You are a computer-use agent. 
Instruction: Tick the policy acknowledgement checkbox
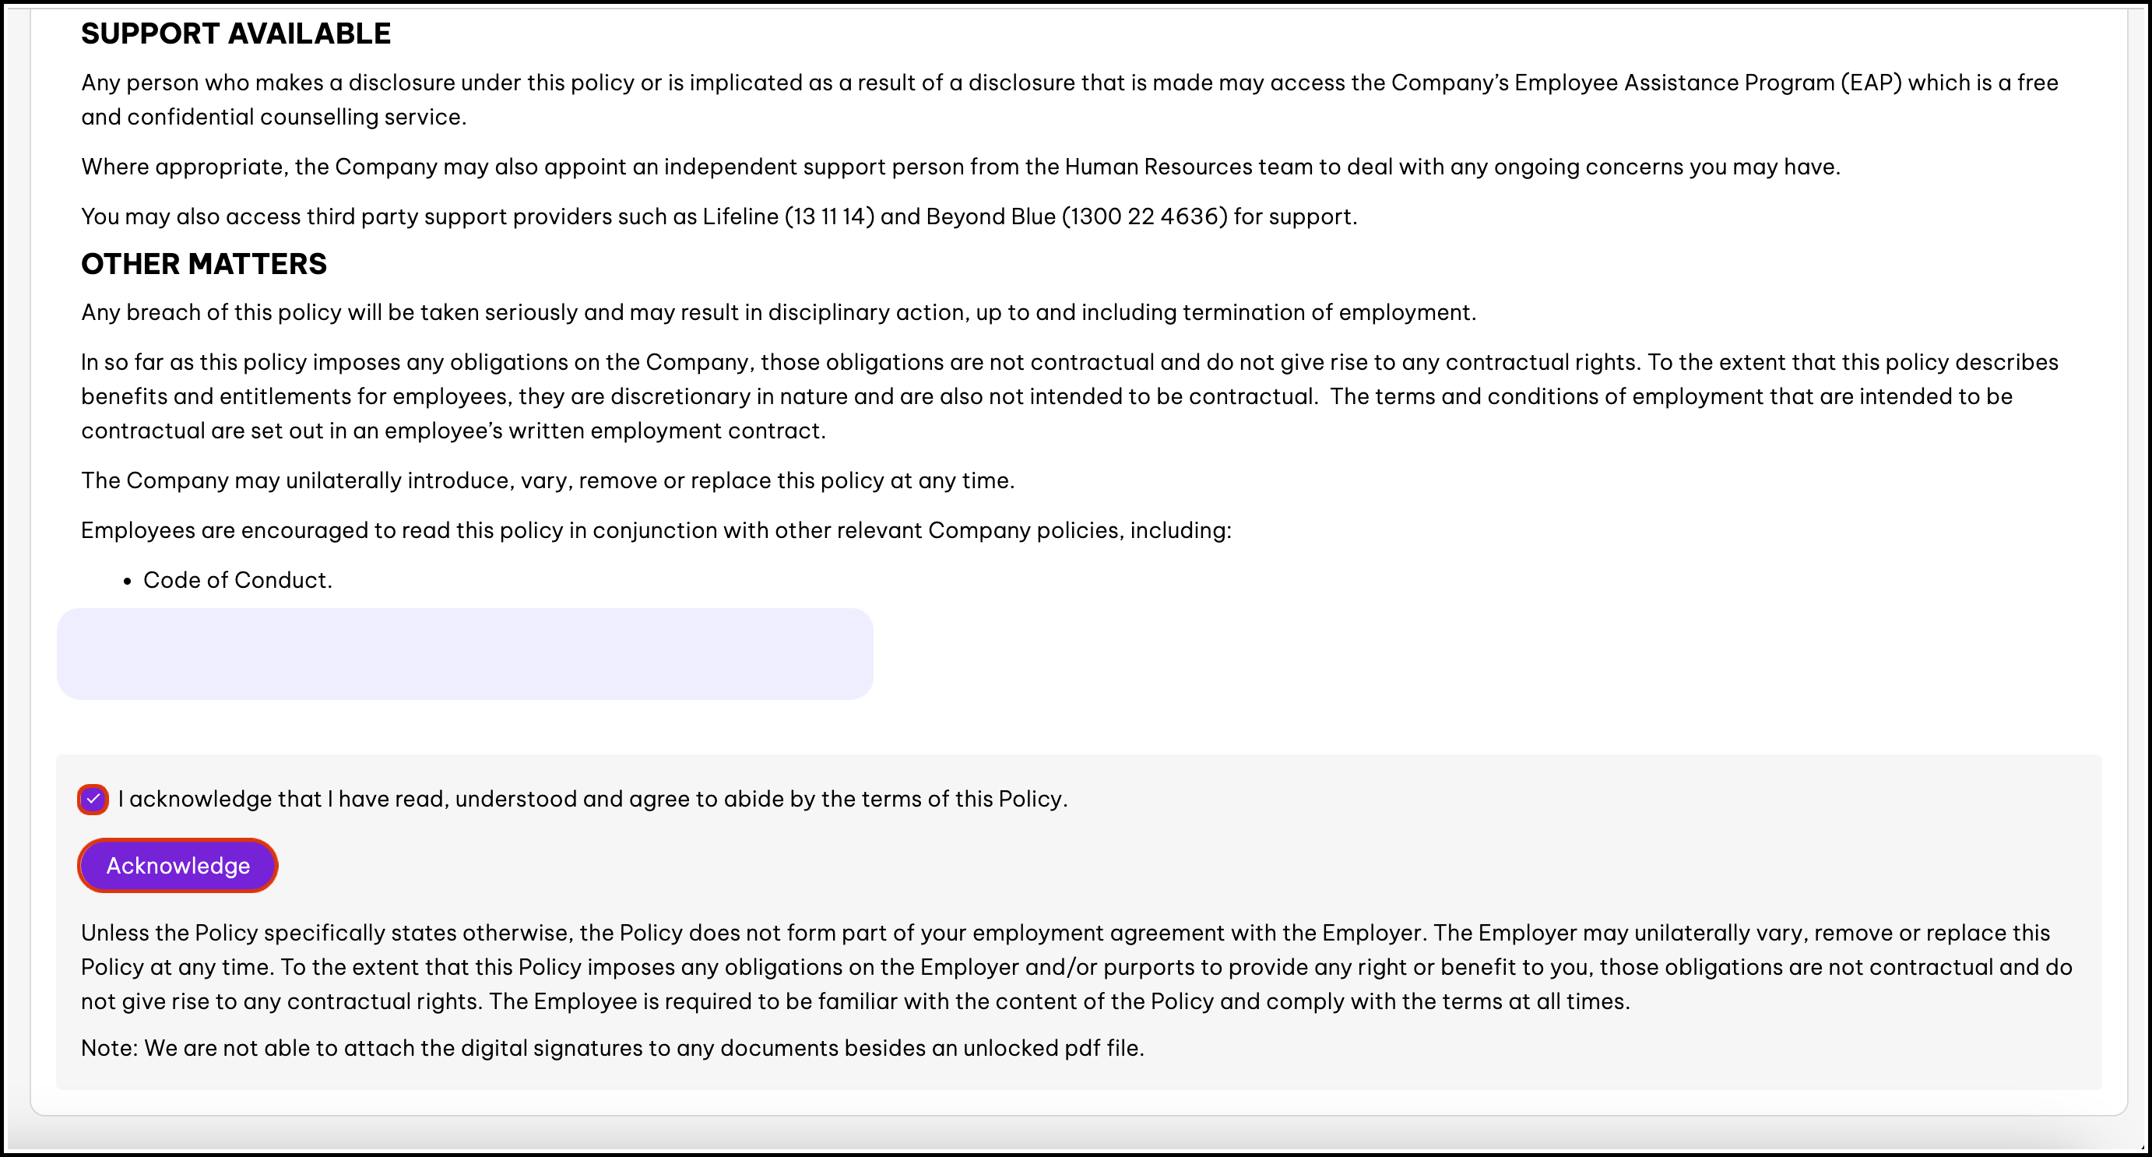click(93, 800)
